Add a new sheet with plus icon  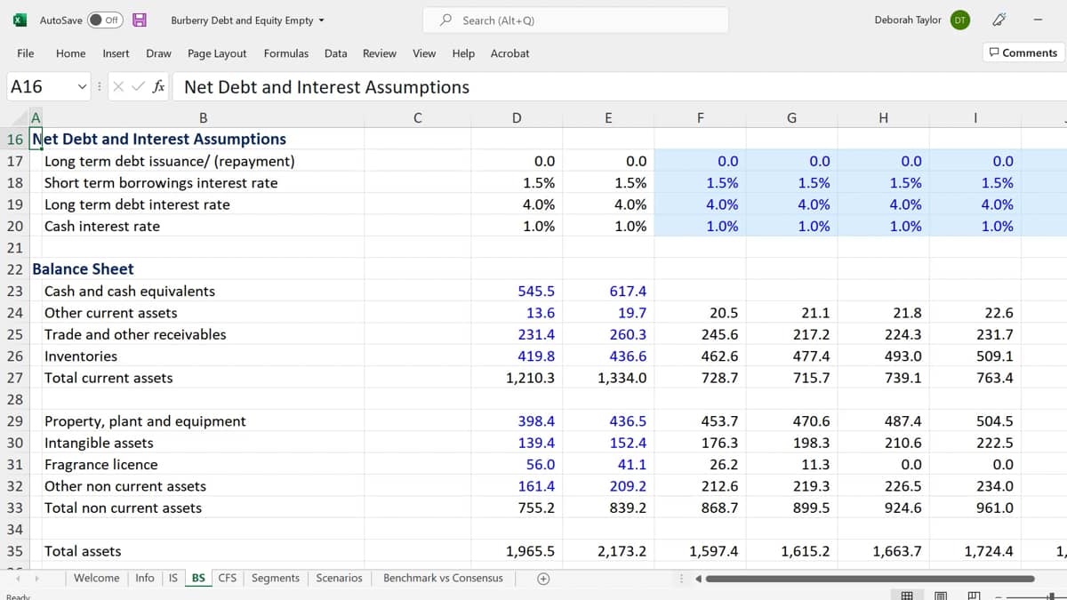point(543,579)
